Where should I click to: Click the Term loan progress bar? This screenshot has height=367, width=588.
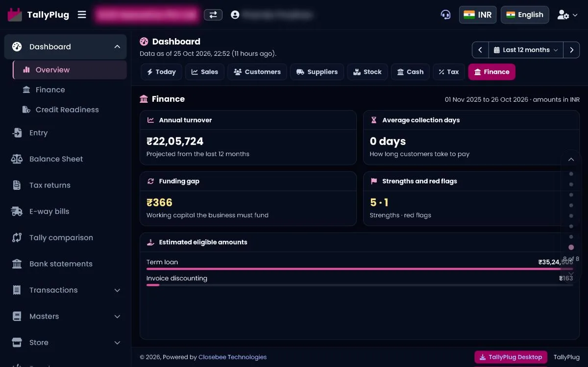click(x=360, y=269)
